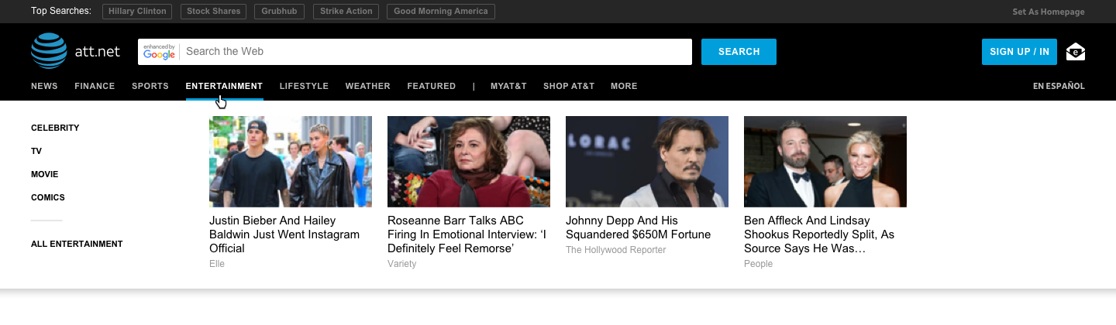
Task: Choose COMICS from the entertainment submenu
Action: (x=48, y=197)
